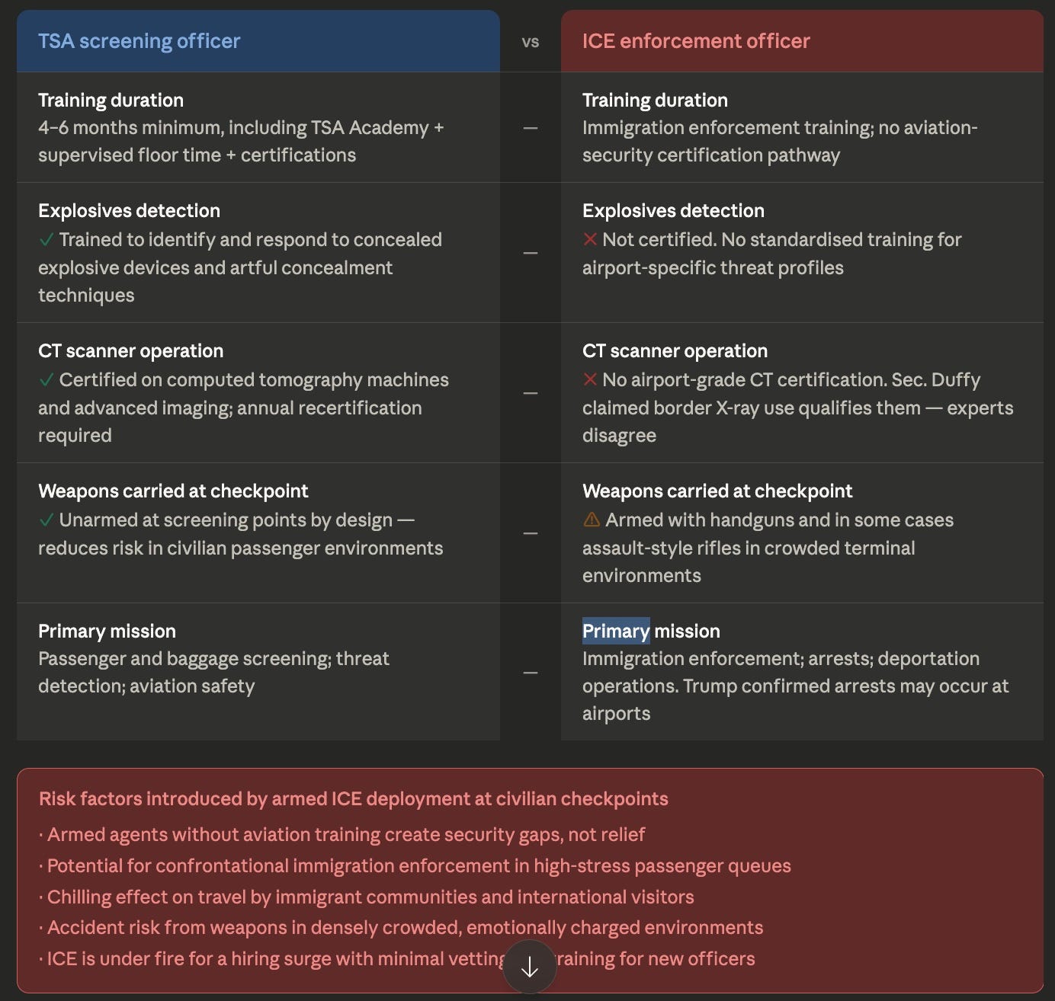Click the ICE Weapons carried at checkpoint heading
This screenshot has width=1055, height=1001.
point(717,491)
